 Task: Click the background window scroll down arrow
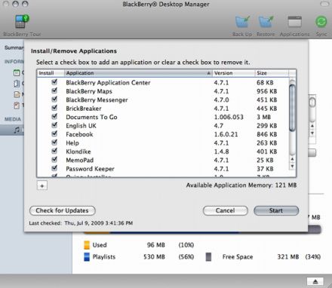click(x=312, y=133)
